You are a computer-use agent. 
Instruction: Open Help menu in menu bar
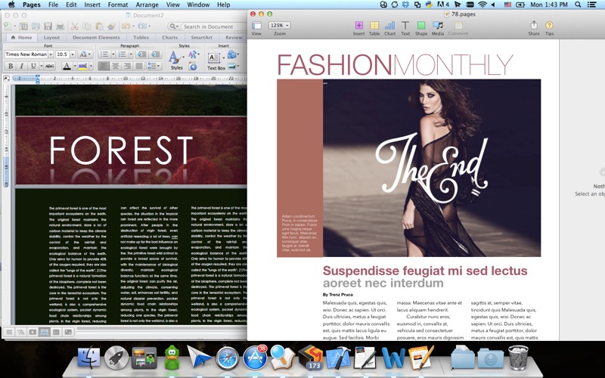click(x=223, y=5)
